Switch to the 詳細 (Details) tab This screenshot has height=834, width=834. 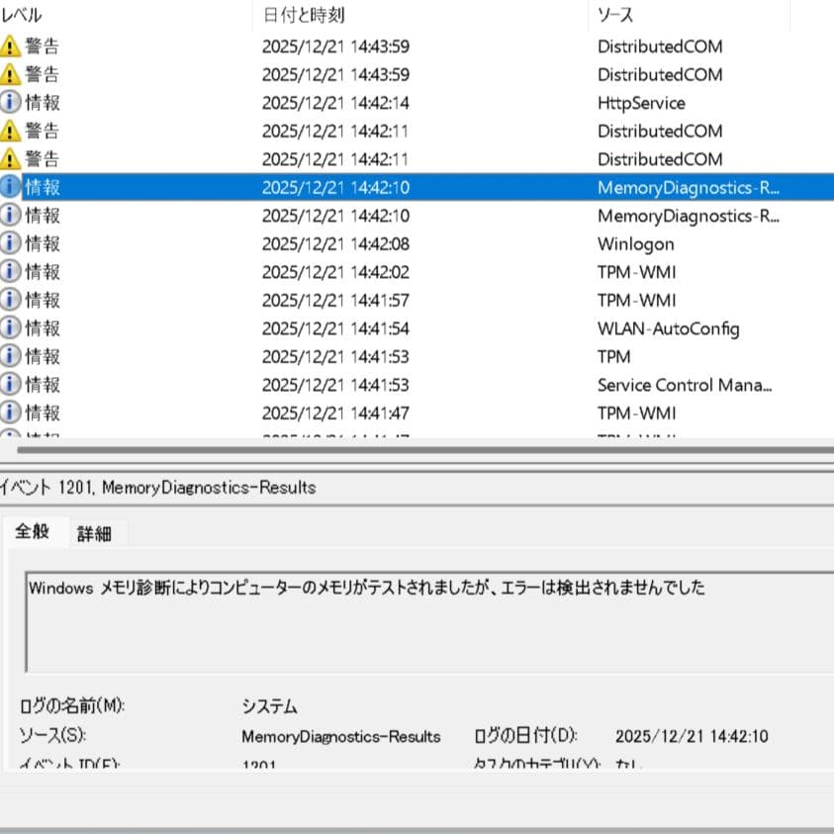[95, 533]
